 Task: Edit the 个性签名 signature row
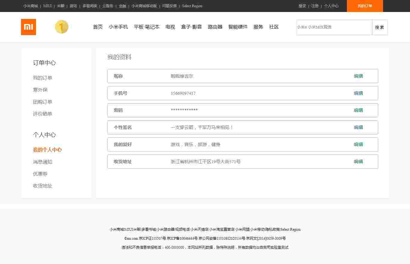358,127
